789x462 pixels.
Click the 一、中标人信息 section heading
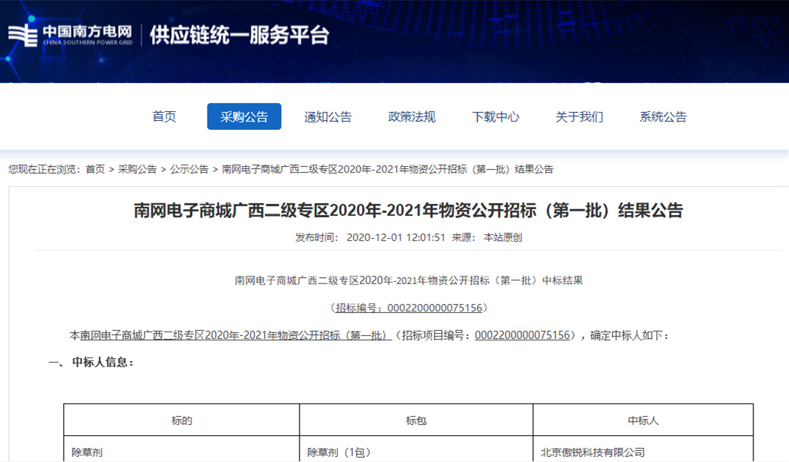pyautogui.click(x=91, y=363)
